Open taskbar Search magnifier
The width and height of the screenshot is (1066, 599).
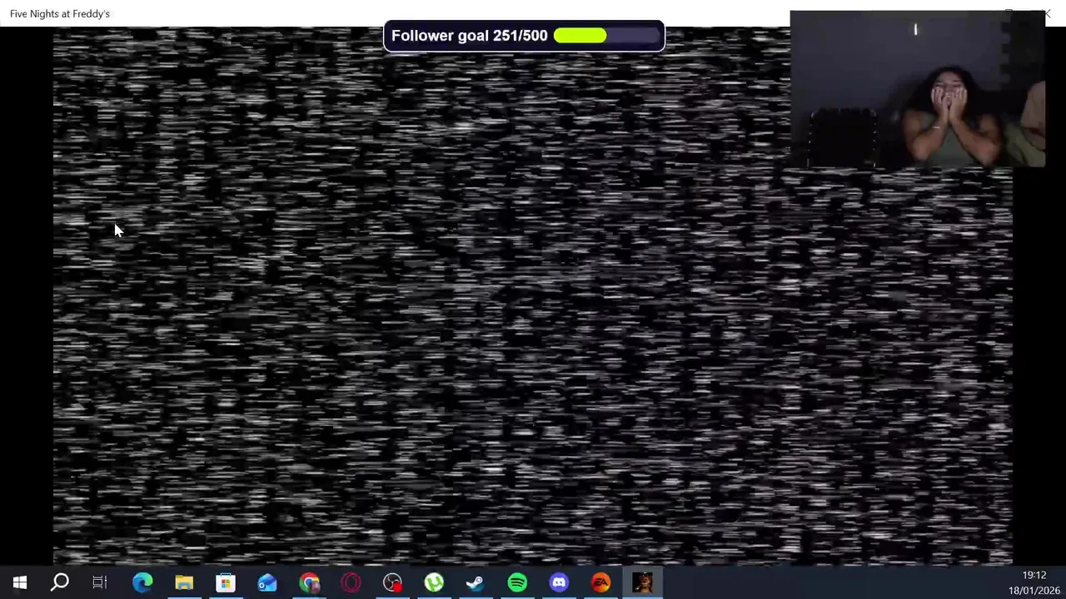pos(60,582)
